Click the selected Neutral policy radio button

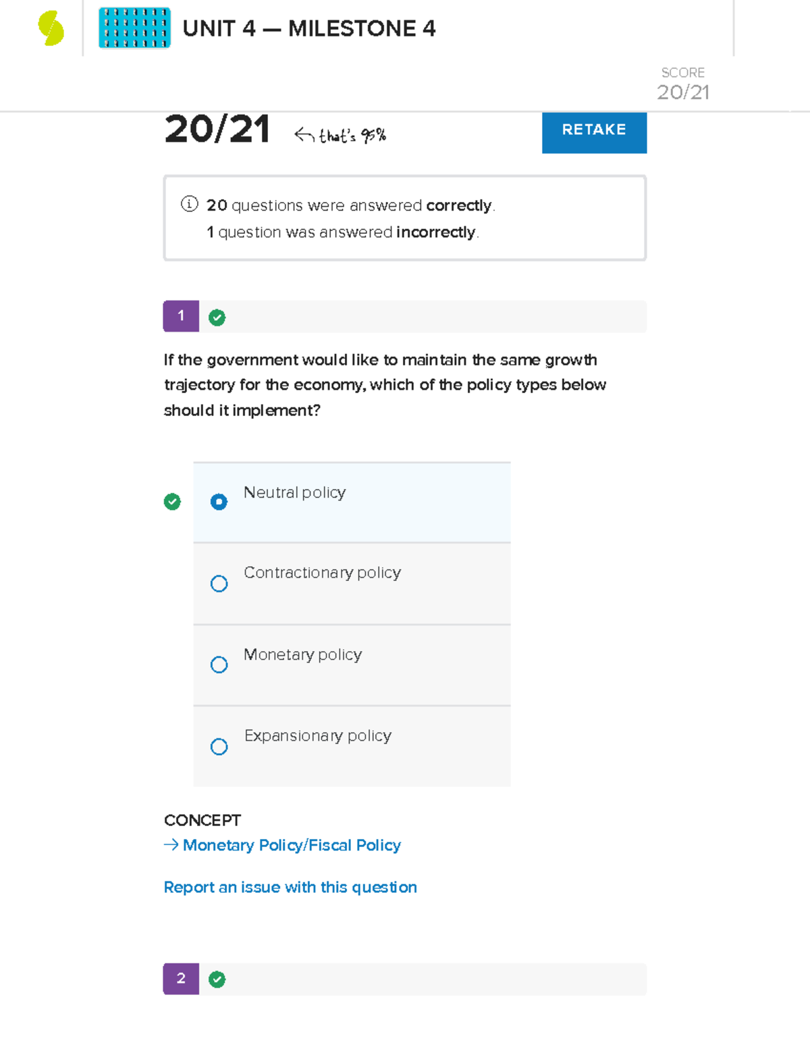(x=219, y=501)
